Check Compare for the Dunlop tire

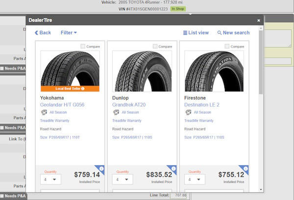coord(155,46)
